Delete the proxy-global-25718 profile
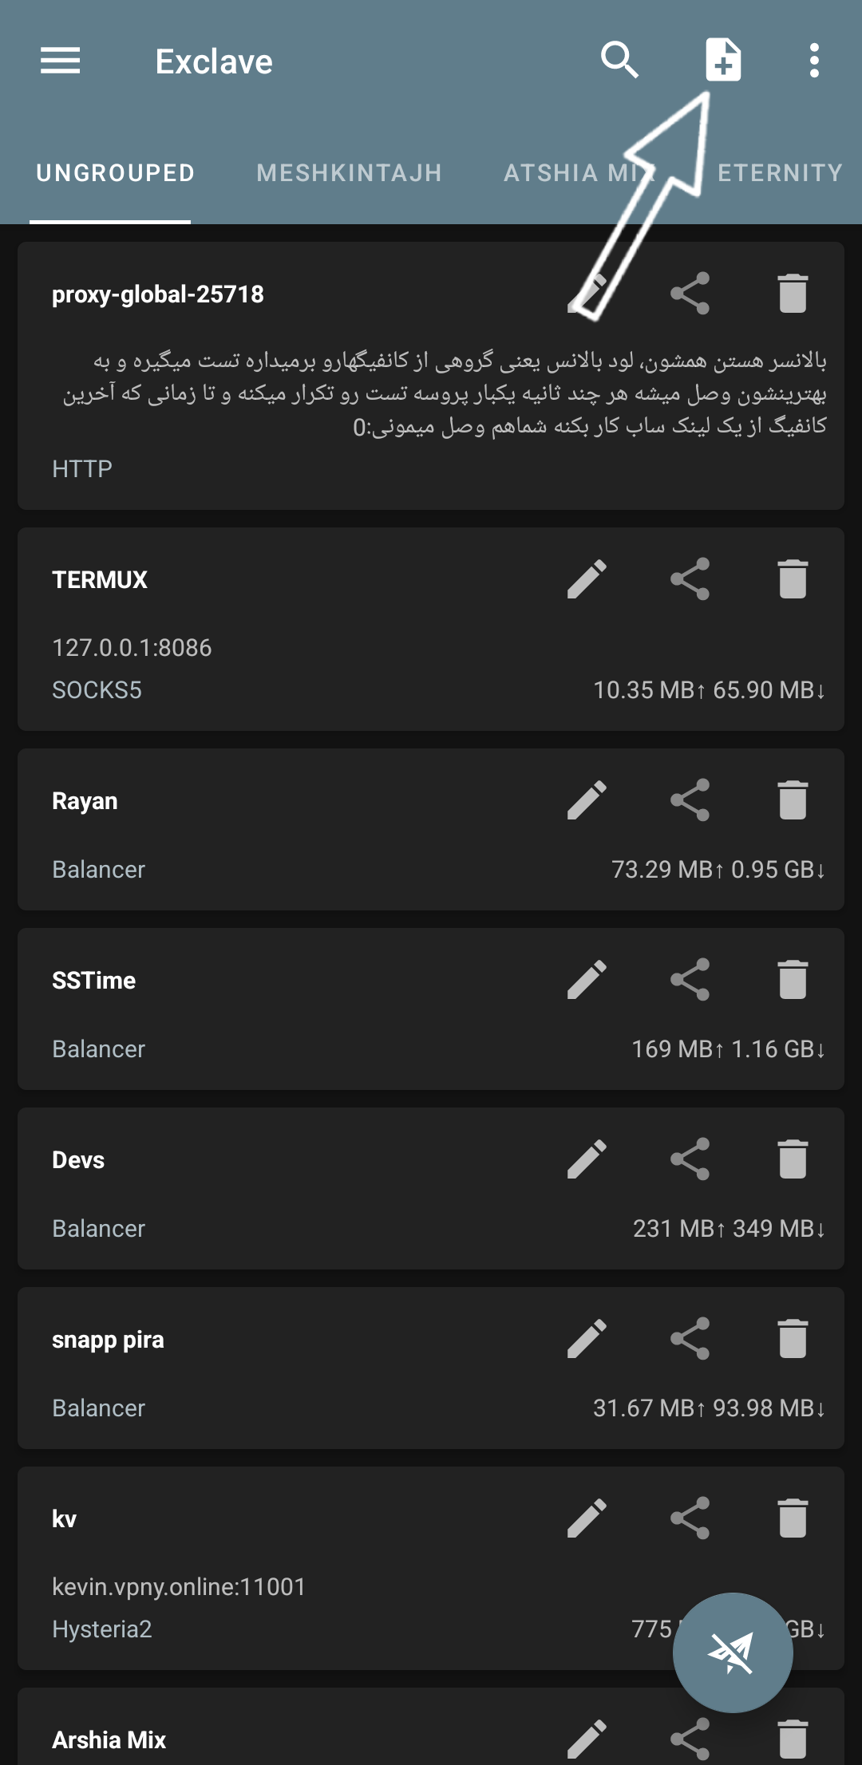 [793, 294]
